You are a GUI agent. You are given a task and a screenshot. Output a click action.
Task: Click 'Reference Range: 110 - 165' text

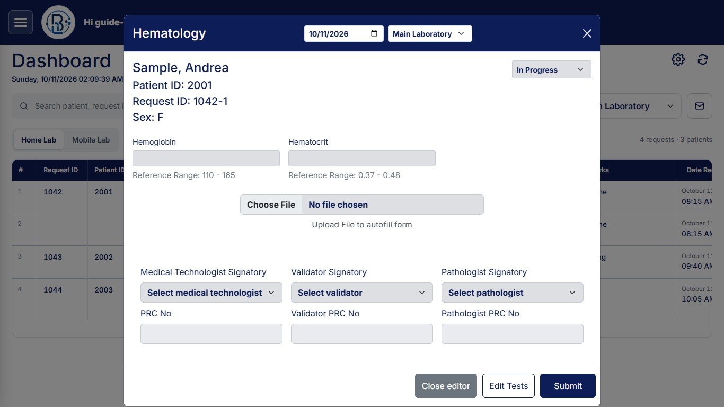click(x=184, y=175)
